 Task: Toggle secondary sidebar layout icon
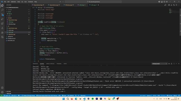164,2
